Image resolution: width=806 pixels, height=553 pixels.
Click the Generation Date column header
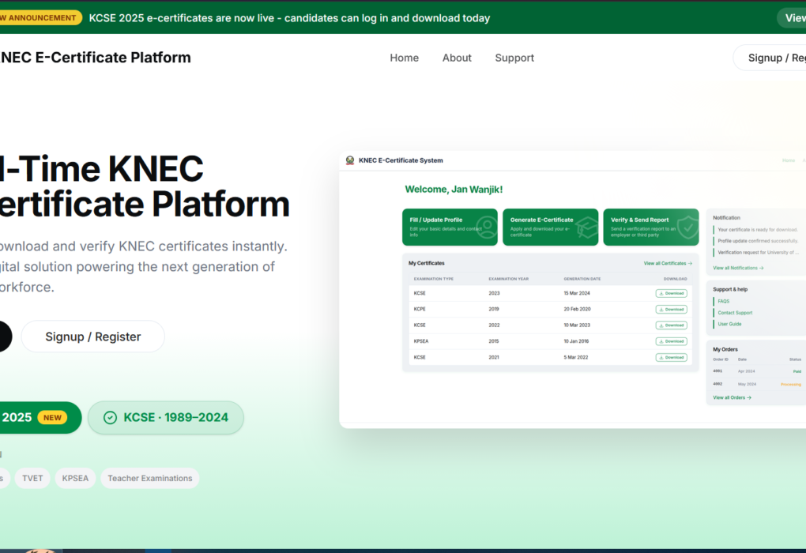582,279
